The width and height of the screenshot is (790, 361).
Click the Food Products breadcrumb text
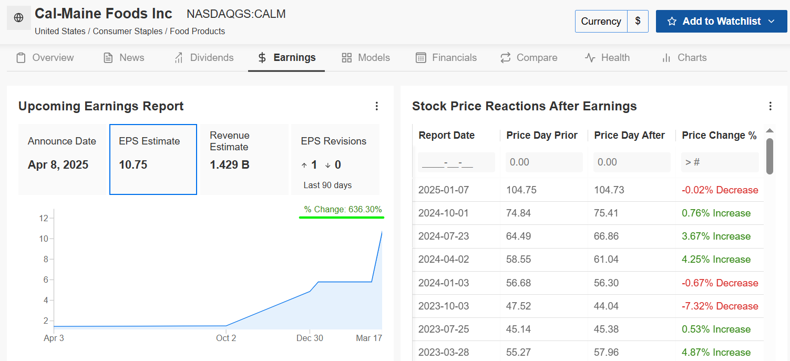point(197,32)
